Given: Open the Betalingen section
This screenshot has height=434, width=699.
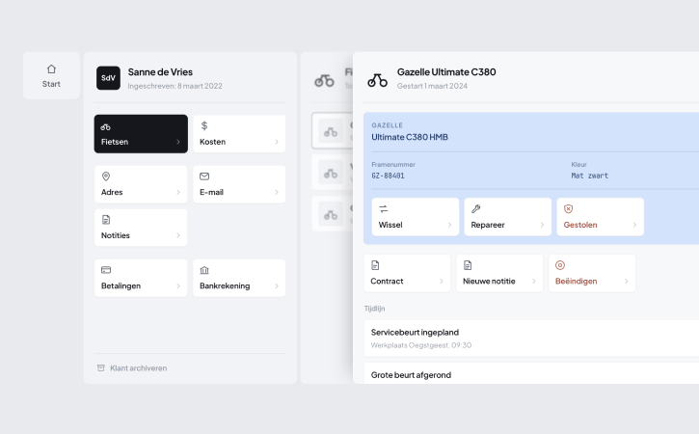Looking at the screenshot, I should [x=141, y=278].
